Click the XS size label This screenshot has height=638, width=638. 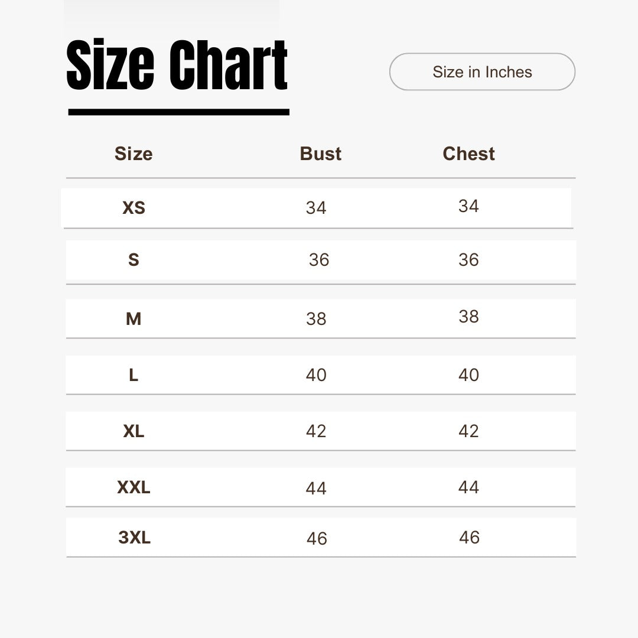coord(134,208)
